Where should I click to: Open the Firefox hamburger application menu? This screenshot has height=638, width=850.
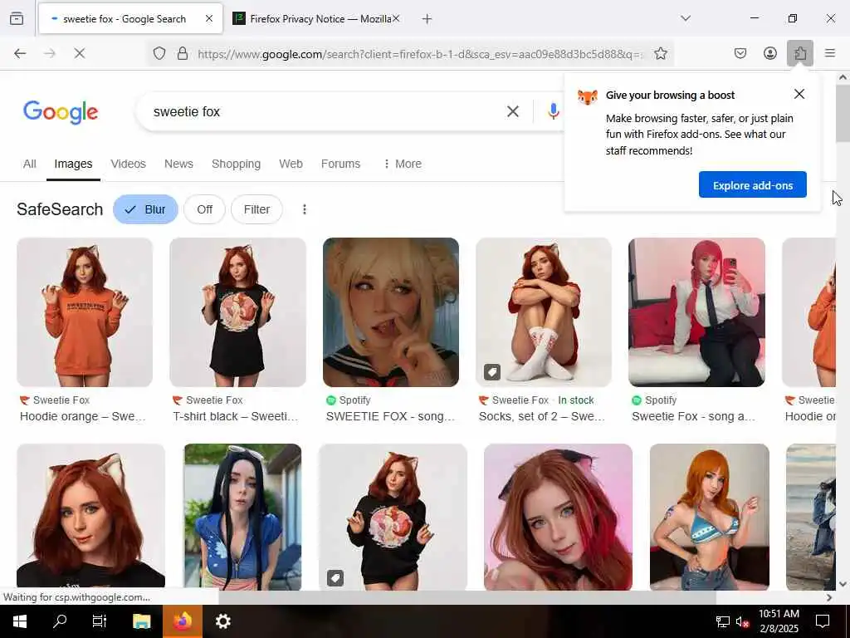pos(830,53)
